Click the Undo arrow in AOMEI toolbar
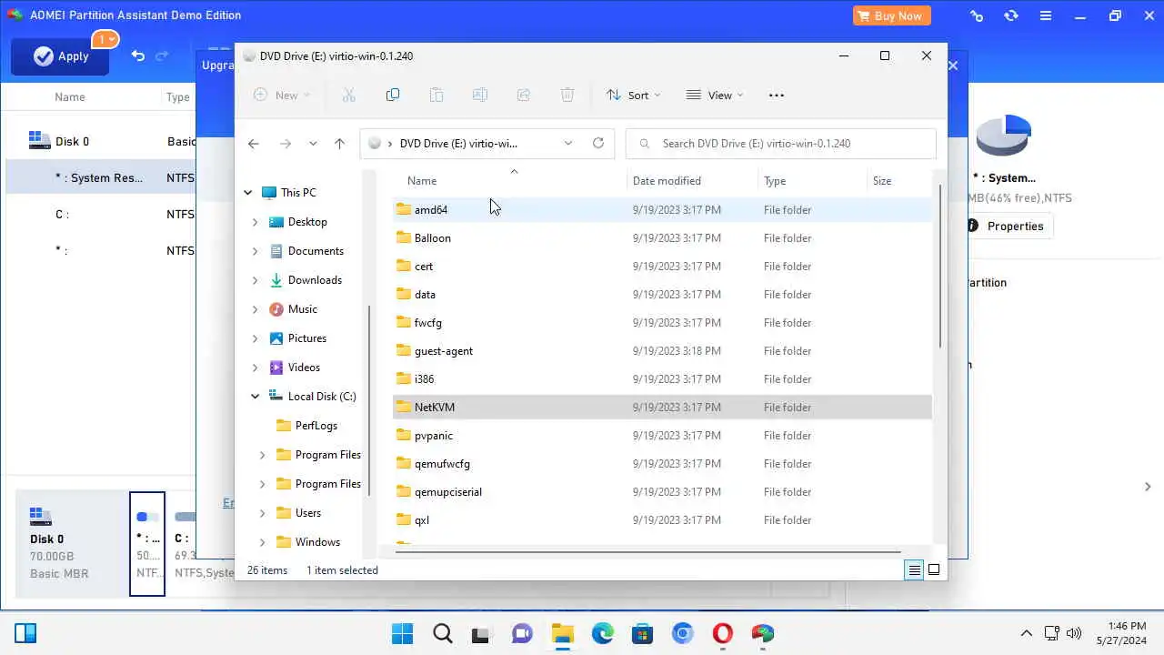This screenshot has height=655, width=1164. [137, 55]
